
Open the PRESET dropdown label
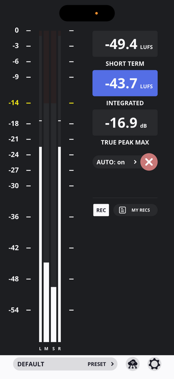coord(97,364)
